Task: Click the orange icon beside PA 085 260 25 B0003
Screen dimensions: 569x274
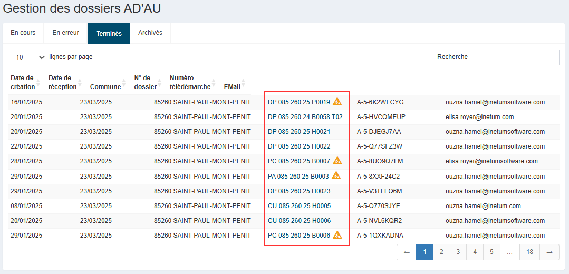Action: click(336, 175)
